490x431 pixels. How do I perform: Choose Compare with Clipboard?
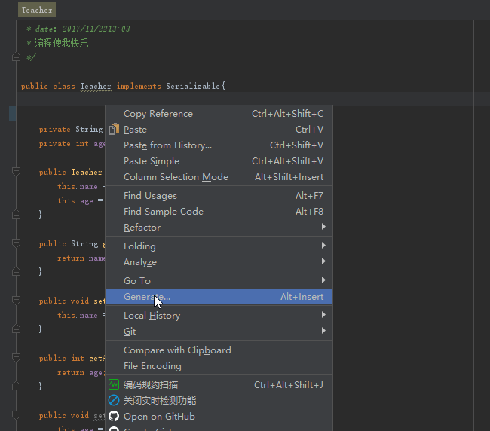tap(219, 350)
